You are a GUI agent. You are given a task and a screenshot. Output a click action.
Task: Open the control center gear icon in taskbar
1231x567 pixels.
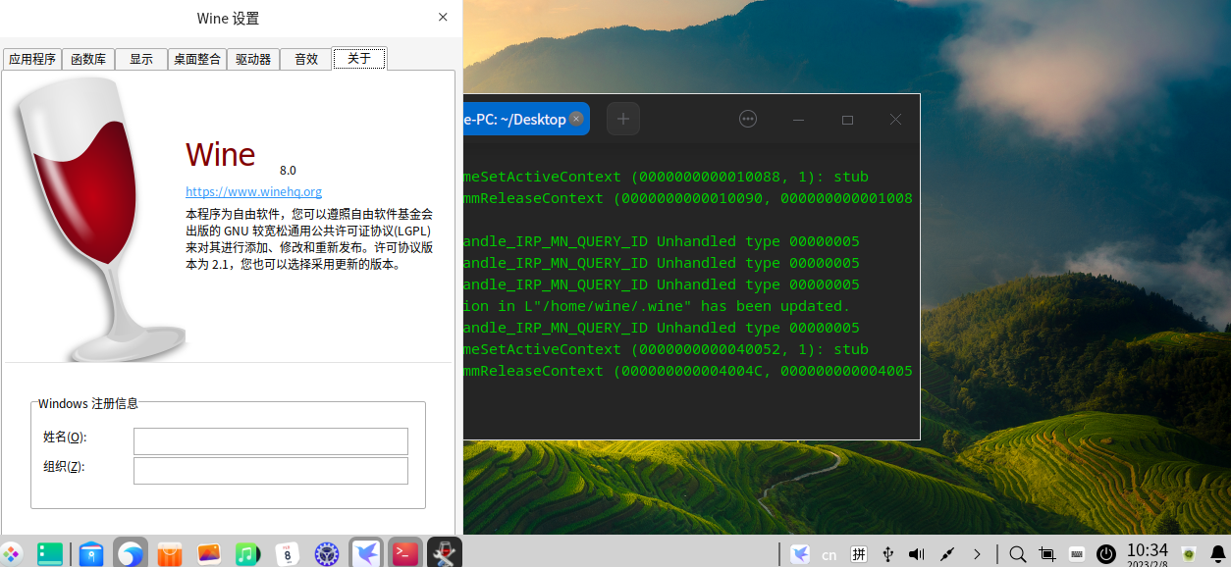(326, 553)
